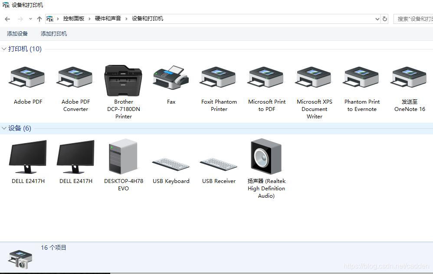Select the Realtek High Definition Audio speaker
The height and width of the screenshot is (274, 433).
(x=266, y=156)
